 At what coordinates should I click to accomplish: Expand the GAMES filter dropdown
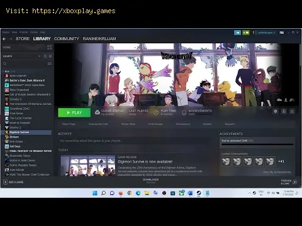click(39, 56)
